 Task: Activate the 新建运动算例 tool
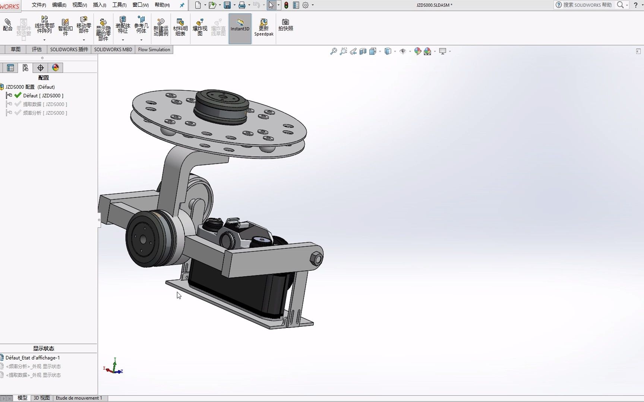coord(161,25)
